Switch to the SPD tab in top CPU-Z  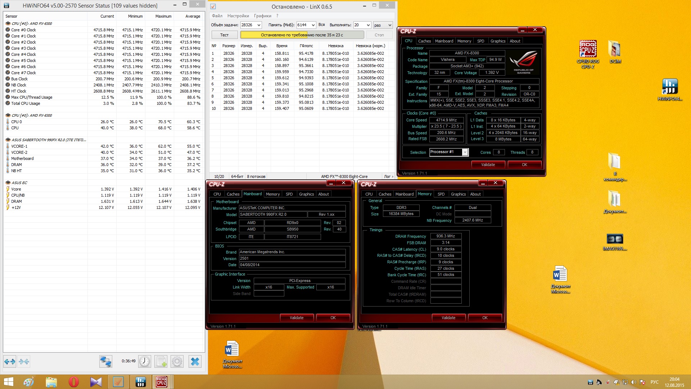point(480,41)
